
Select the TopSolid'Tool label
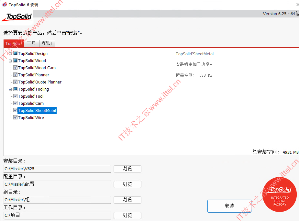coord(31,96)
